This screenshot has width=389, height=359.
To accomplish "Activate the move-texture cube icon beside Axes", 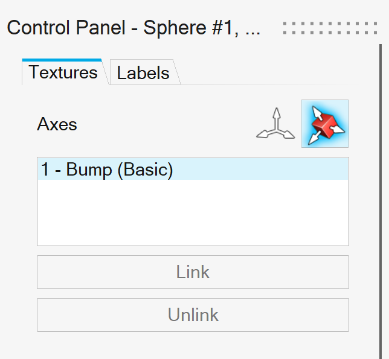I will (x=325, y=124).
